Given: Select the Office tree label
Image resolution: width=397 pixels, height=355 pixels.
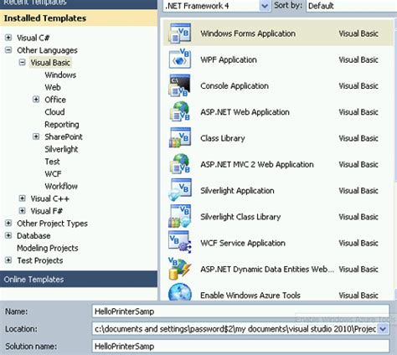Looking at the screenshot, I should 55,100.
